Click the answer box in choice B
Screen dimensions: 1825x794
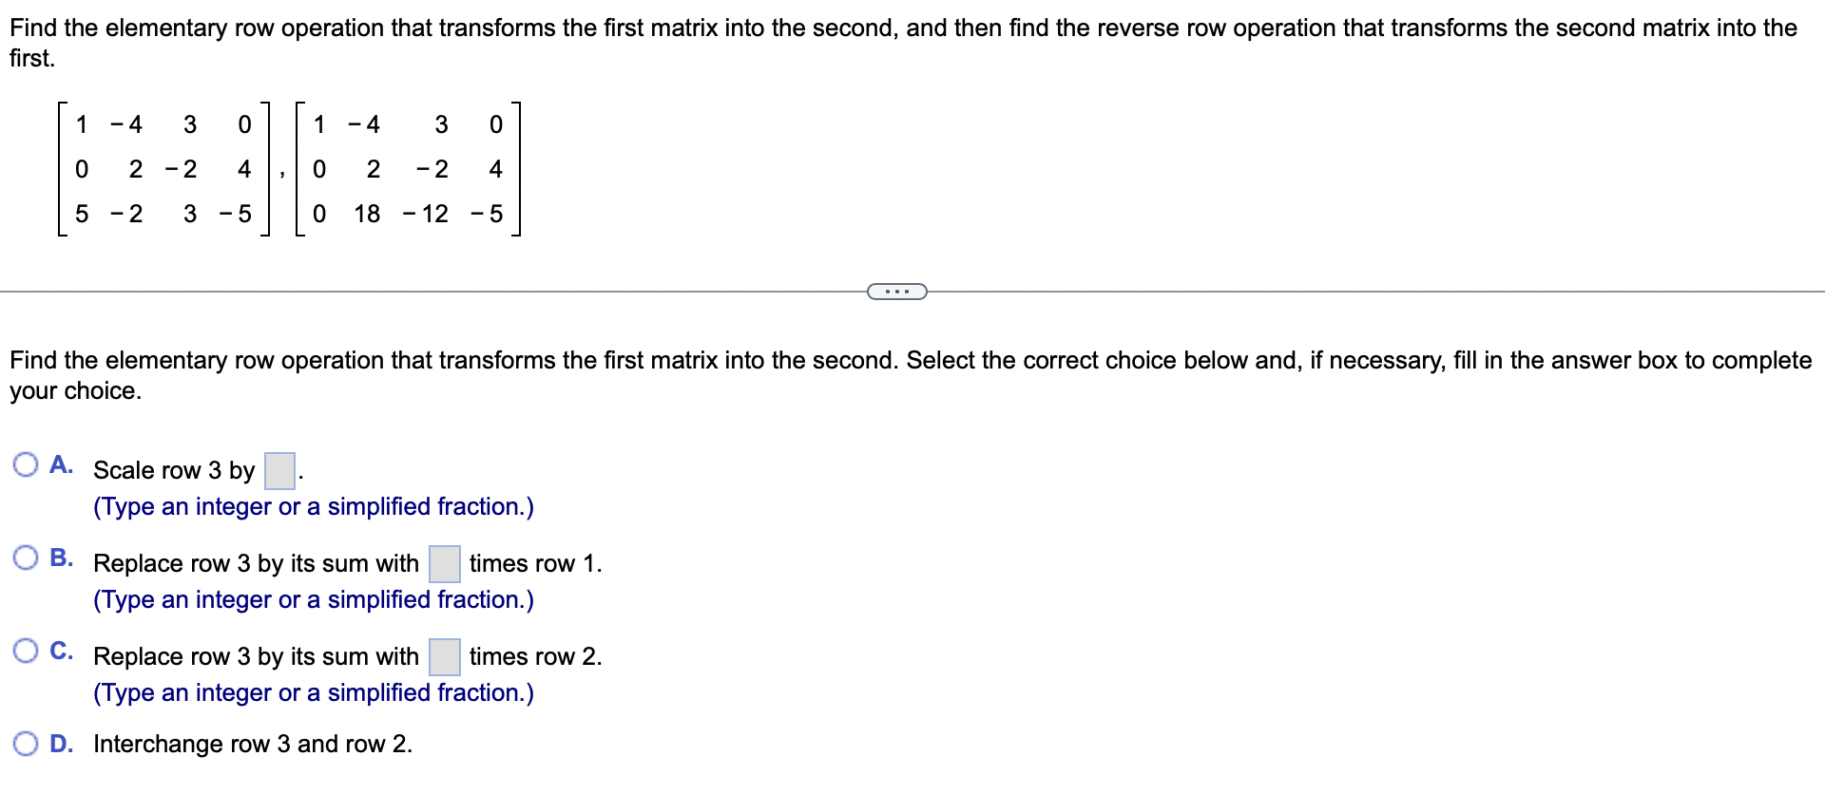click(443, 562)
